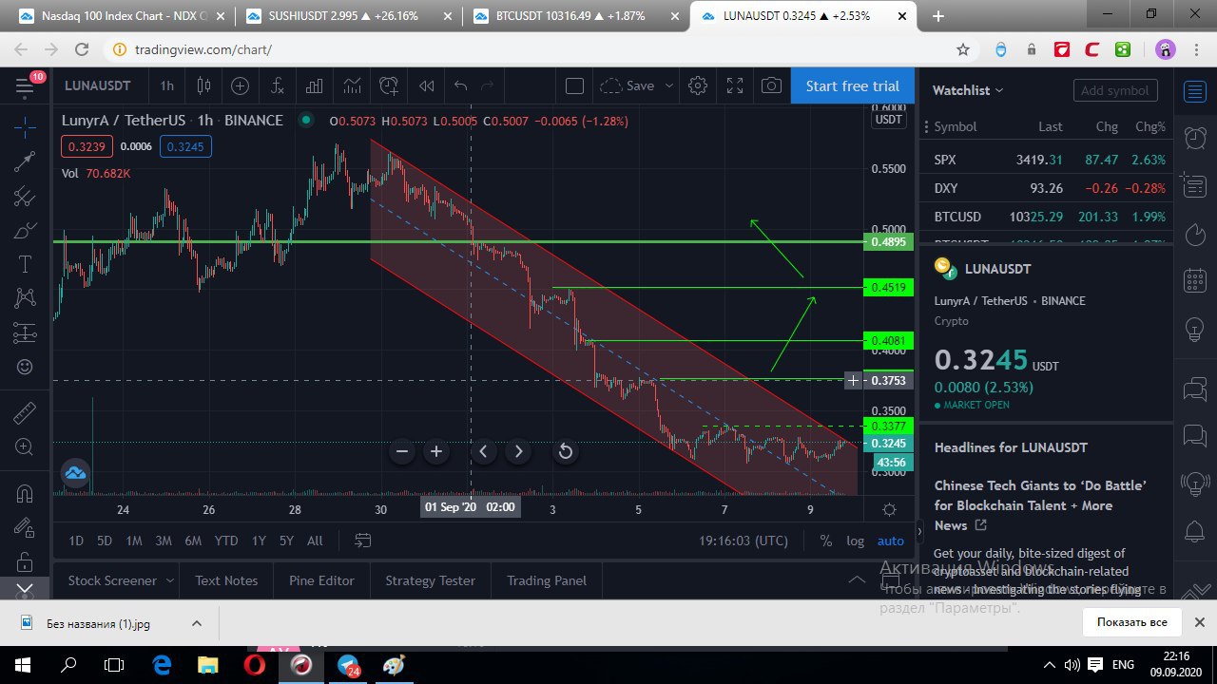Screen dimensions: 1217x684
Task: Open chart settings gear icon
Action: click(698, 85)
